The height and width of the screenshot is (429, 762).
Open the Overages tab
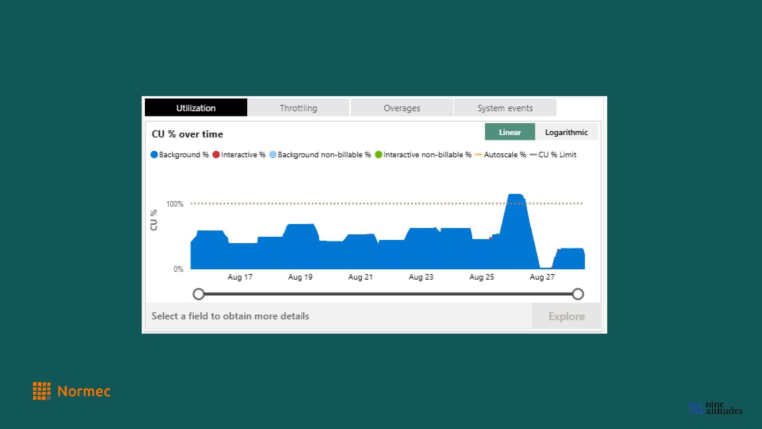coord(402,108)
